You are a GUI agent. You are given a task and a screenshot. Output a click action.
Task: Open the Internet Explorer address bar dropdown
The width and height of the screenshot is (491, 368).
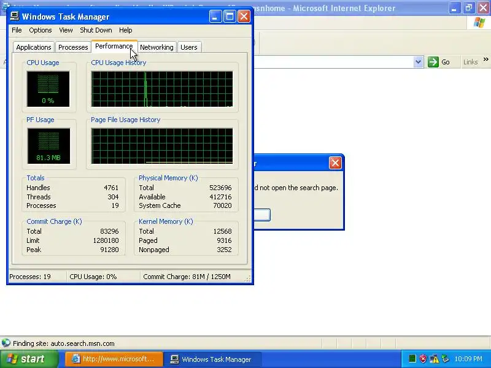[x=418, y=62]
